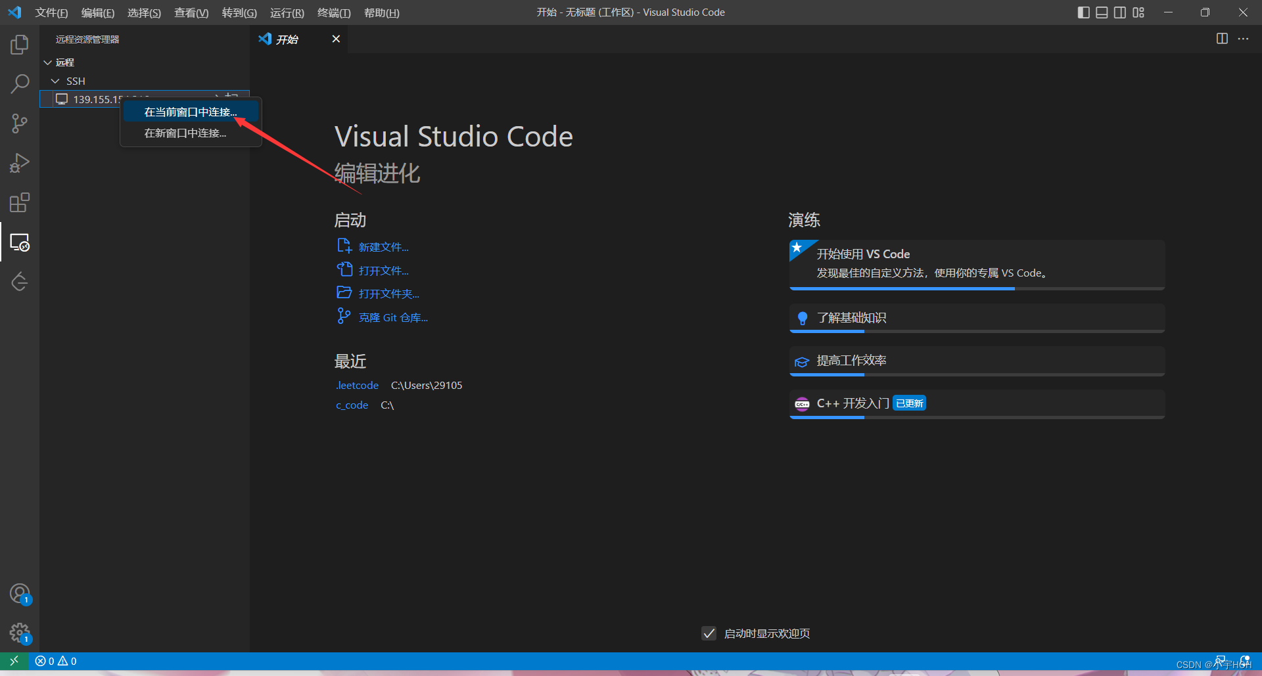Click the monitor icon of host 139.155

[x=62, y=99]
